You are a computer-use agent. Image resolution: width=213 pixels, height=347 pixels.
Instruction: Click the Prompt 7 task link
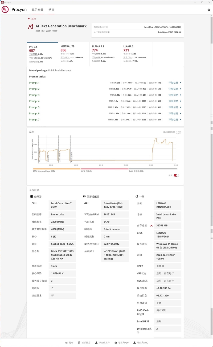click(34, 120)
